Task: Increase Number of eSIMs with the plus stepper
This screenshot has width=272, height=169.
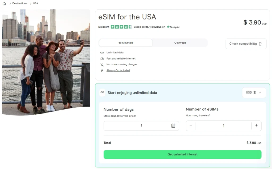Action: click(x=257, y=125)
